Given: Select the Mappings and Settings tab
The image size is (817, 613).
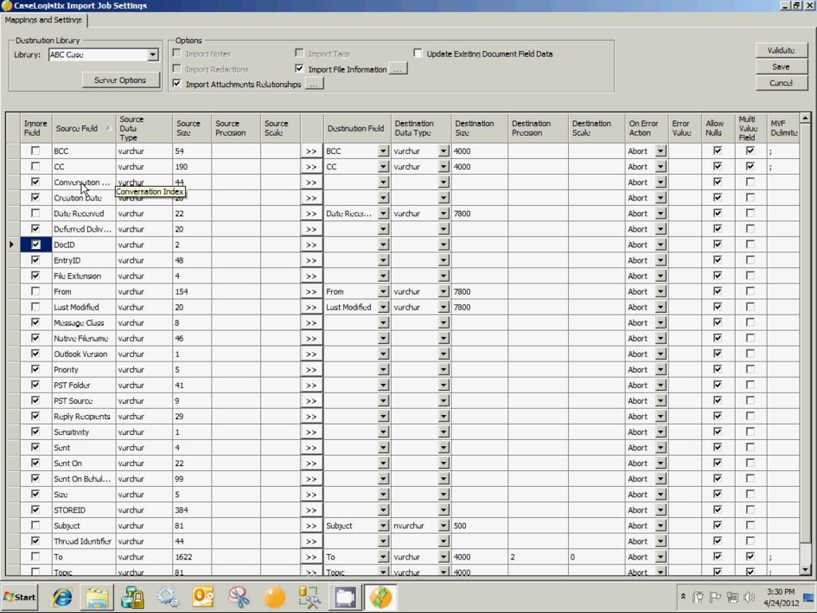Looking at the screenshot, I should (43, 20).
